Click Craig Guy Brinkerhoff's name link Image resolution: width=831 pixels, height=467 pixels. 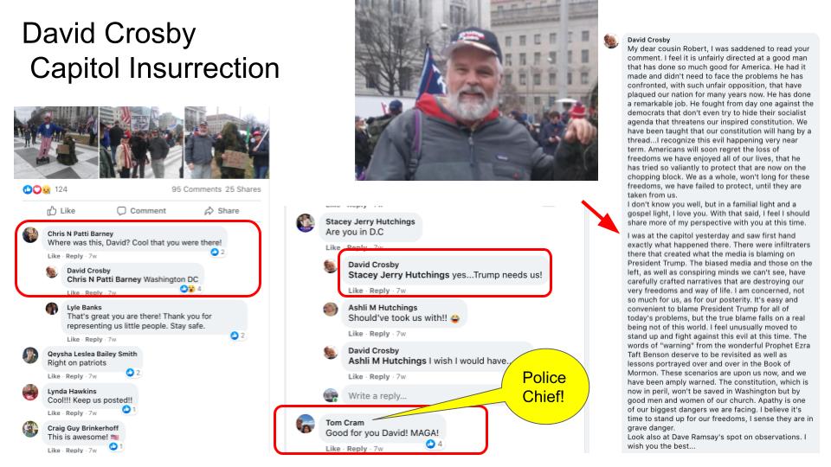[83, 428]
